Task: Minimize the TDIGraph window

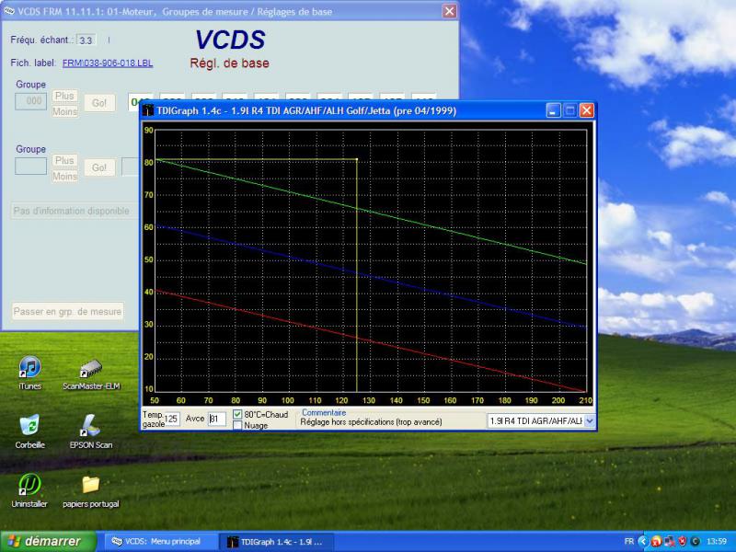Action: tap(553, 110)
